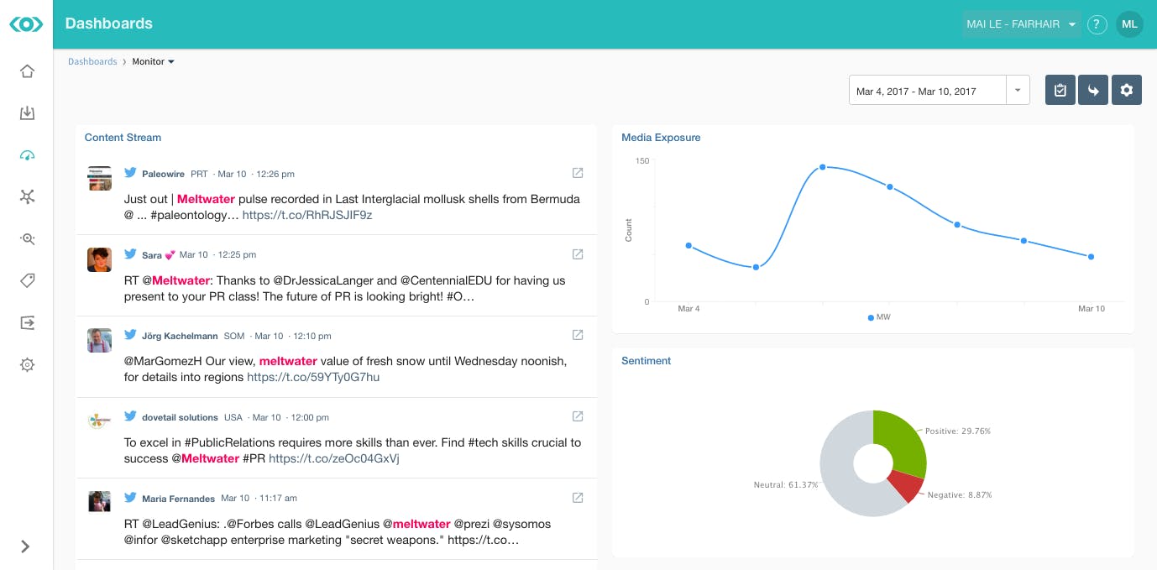Select the dashboard gauge sidebar icon

coord(27,155)
